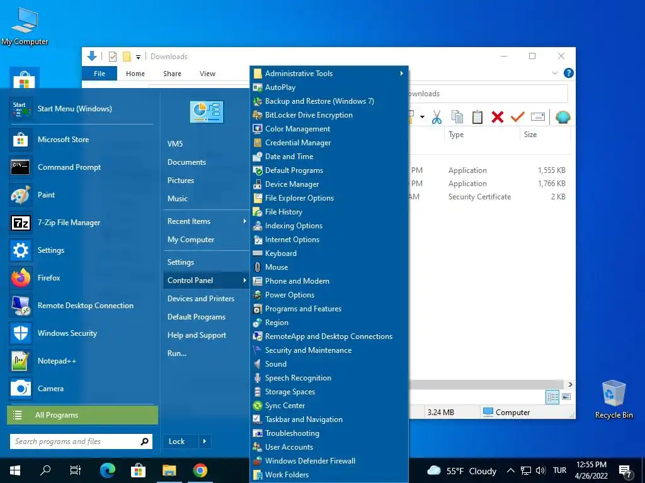Open 7-Zip File Manager
Viewport: 645px width, 483px height.
tap(81, 223)
